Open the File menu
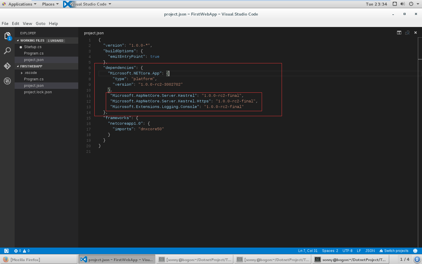The height and width of the screenshot is (264, 422). (x=5, y=23)
